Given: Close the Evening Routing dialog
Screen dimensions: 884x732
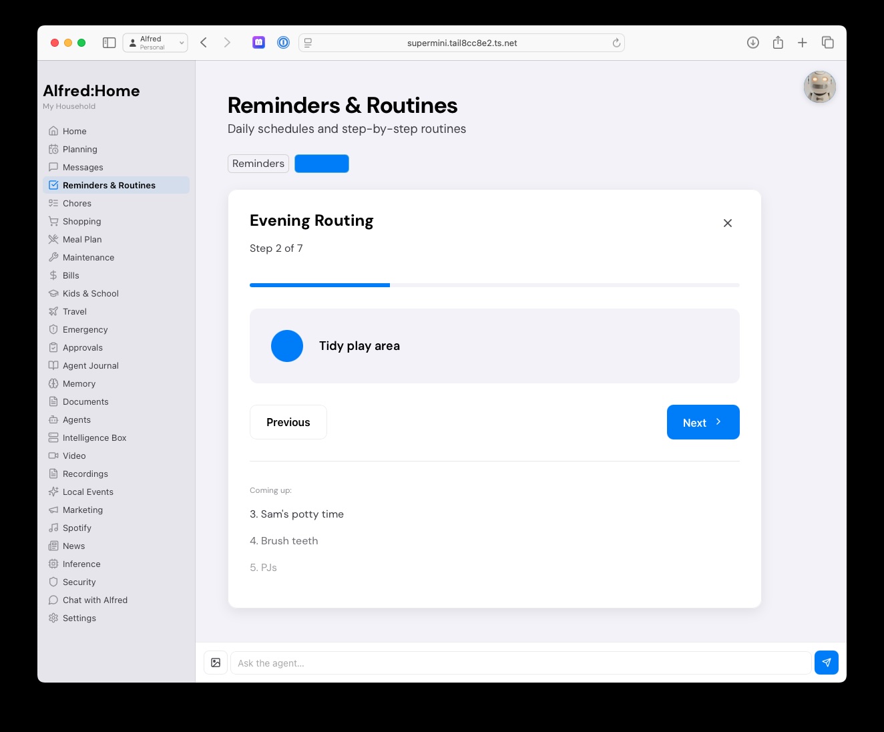Looking at the screenshot, I should (x=727, y=223).
